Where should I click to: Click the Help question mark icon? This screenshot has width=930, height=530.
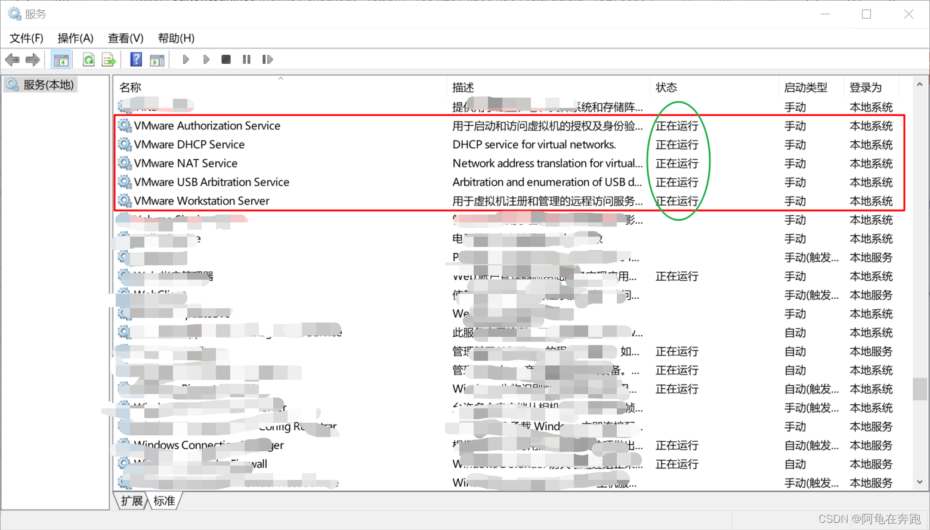point(136,59)
